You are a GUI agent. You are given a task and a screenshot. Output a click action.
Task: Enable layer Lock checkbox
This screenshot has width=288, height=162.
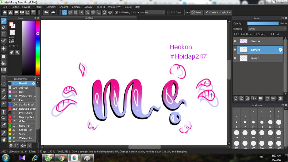273,34
